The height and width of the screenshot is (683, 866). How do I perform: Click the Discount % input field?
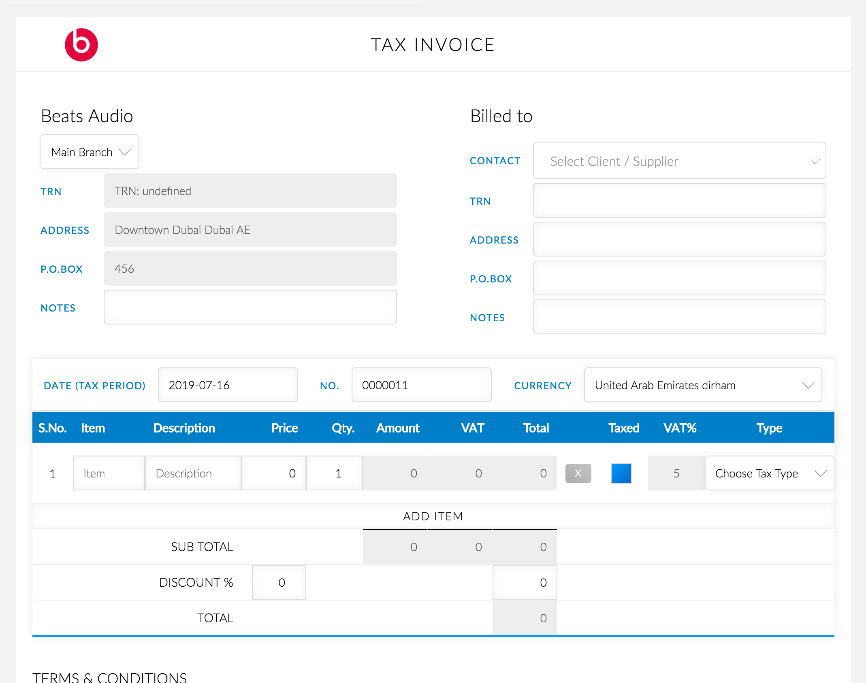tap(279, 582)
